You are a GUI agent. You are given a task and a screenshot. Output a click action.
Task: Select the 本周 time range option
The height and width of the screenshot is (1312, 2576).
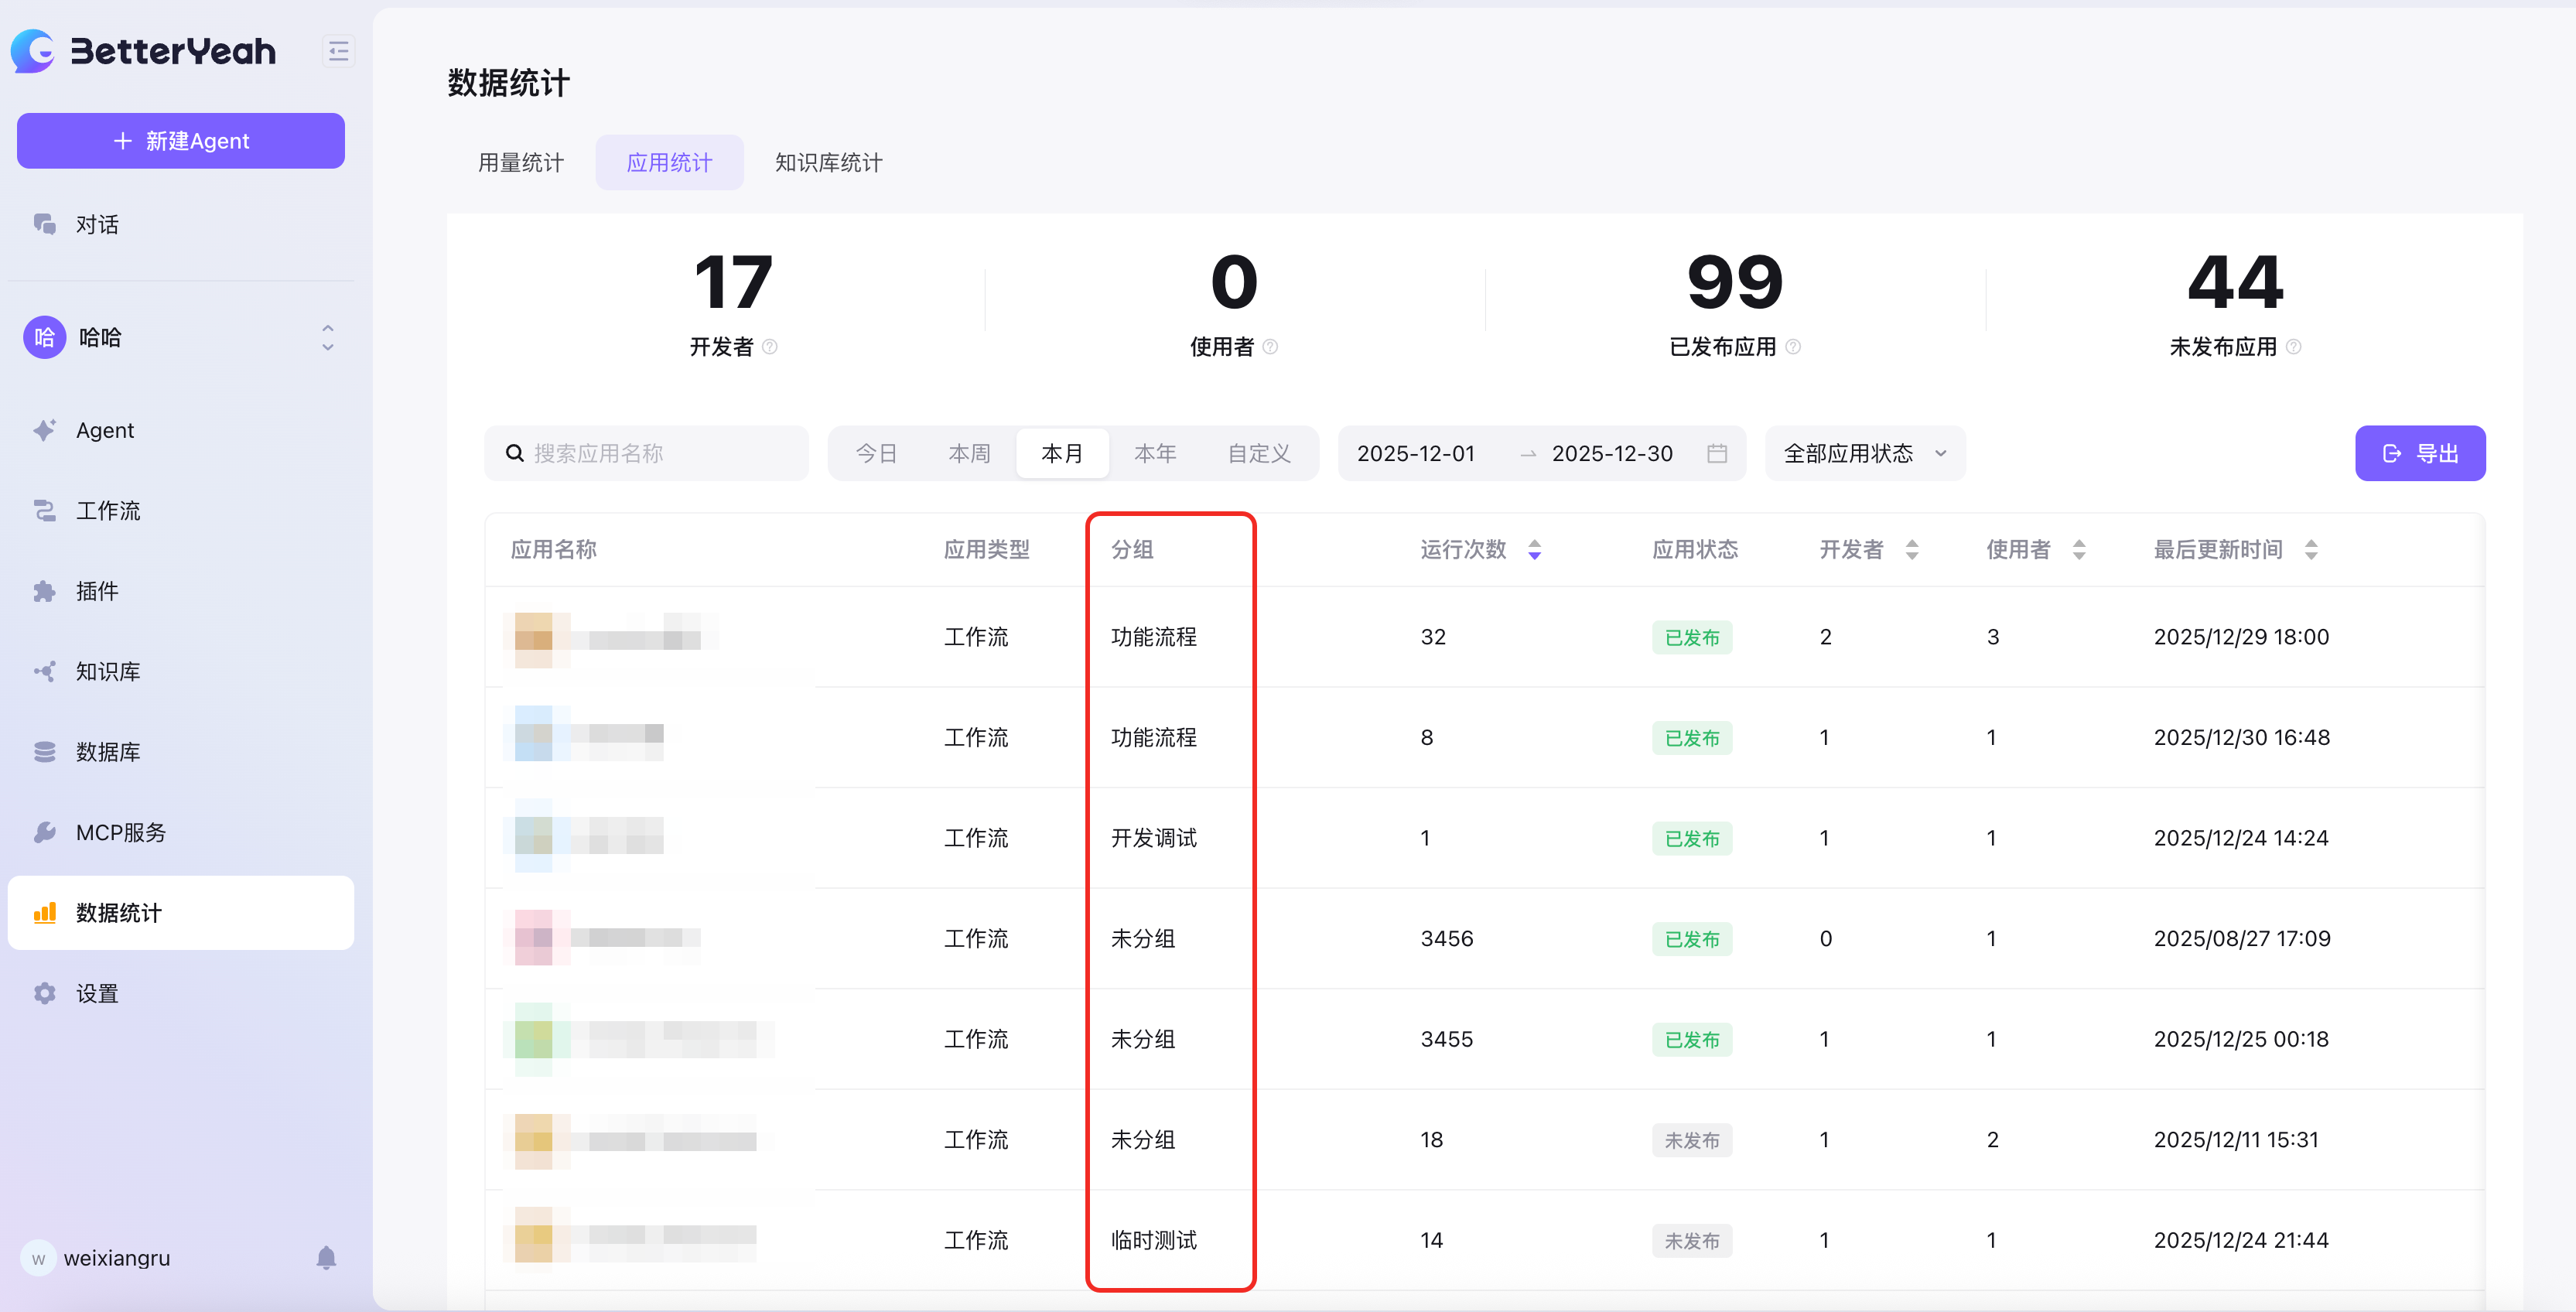[x=968, y=453]
